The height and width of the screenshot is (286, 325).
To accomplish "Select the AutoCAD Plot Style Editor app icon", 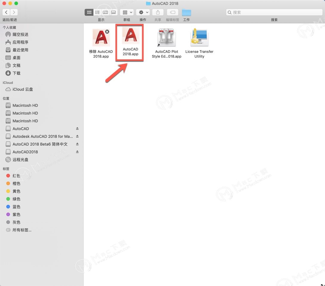I will click(167, 38).
